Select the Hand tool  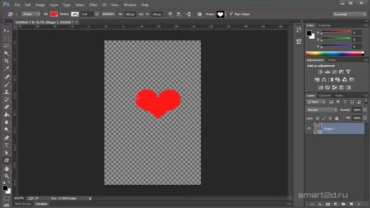click(6, 169)
